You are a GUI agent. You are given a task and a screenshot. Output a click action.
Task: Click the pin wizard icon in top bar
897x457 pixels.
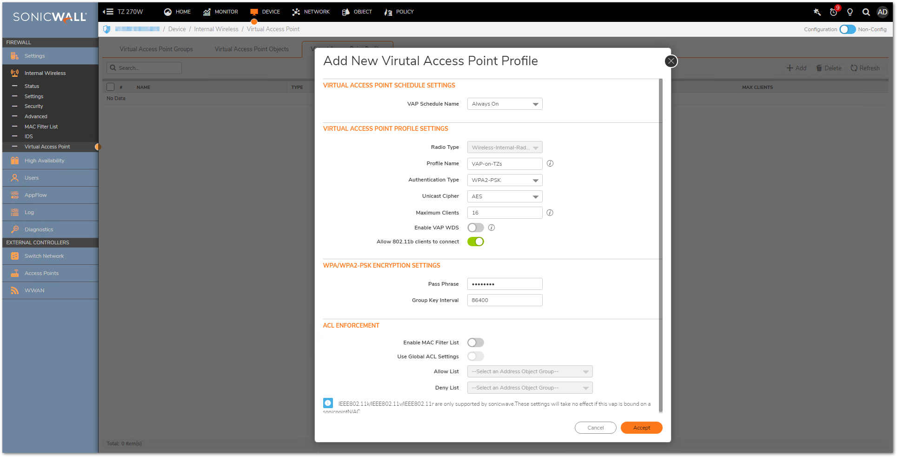(x=817, y=12)
